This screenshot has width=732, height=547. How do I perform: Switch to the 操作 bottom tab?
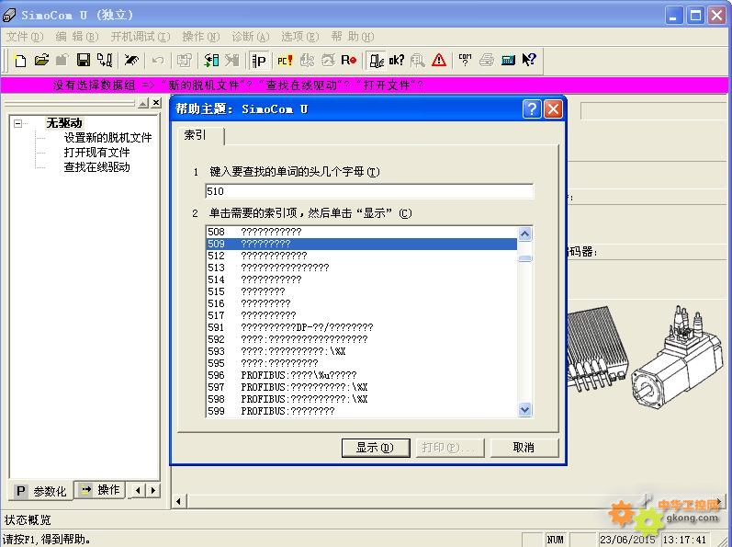click(100, 490)
